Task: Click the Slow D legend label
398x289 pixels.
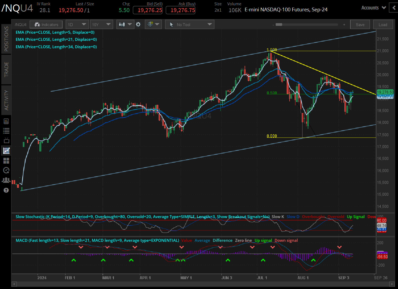Action: tap(293, 217)
